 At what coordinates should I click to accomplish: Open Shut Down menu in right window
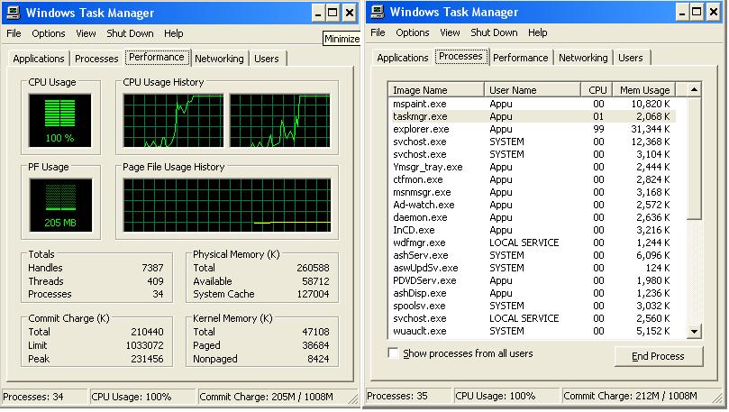[494, 32]
